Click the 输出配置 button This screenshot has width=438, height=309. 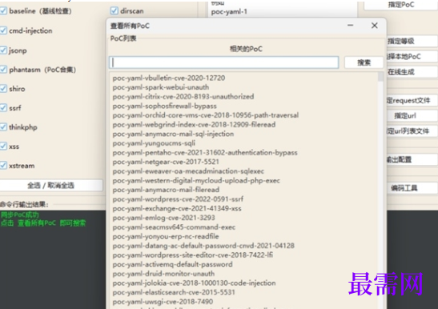[412, 159]
